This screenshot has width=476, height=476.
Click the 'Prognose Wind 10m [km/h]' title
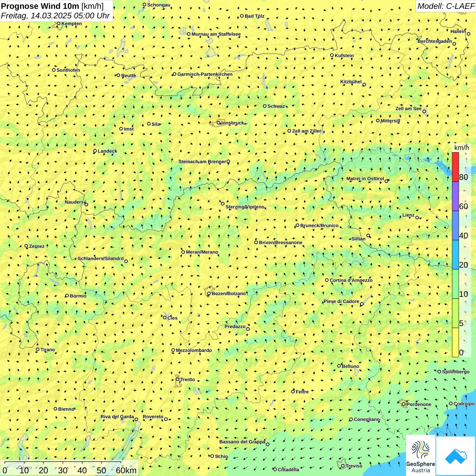(52, 6)
